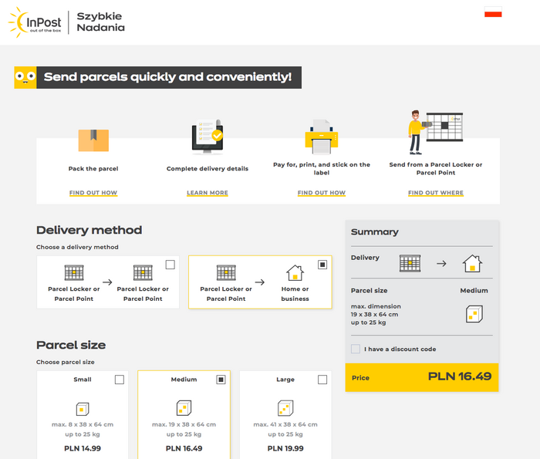Click the Large parcel box icon

pyautogui.click(x=285, y=408)
